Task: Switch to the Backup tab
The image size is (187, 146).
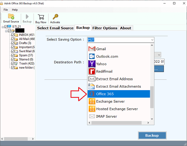Action: (x=83, y=28)
